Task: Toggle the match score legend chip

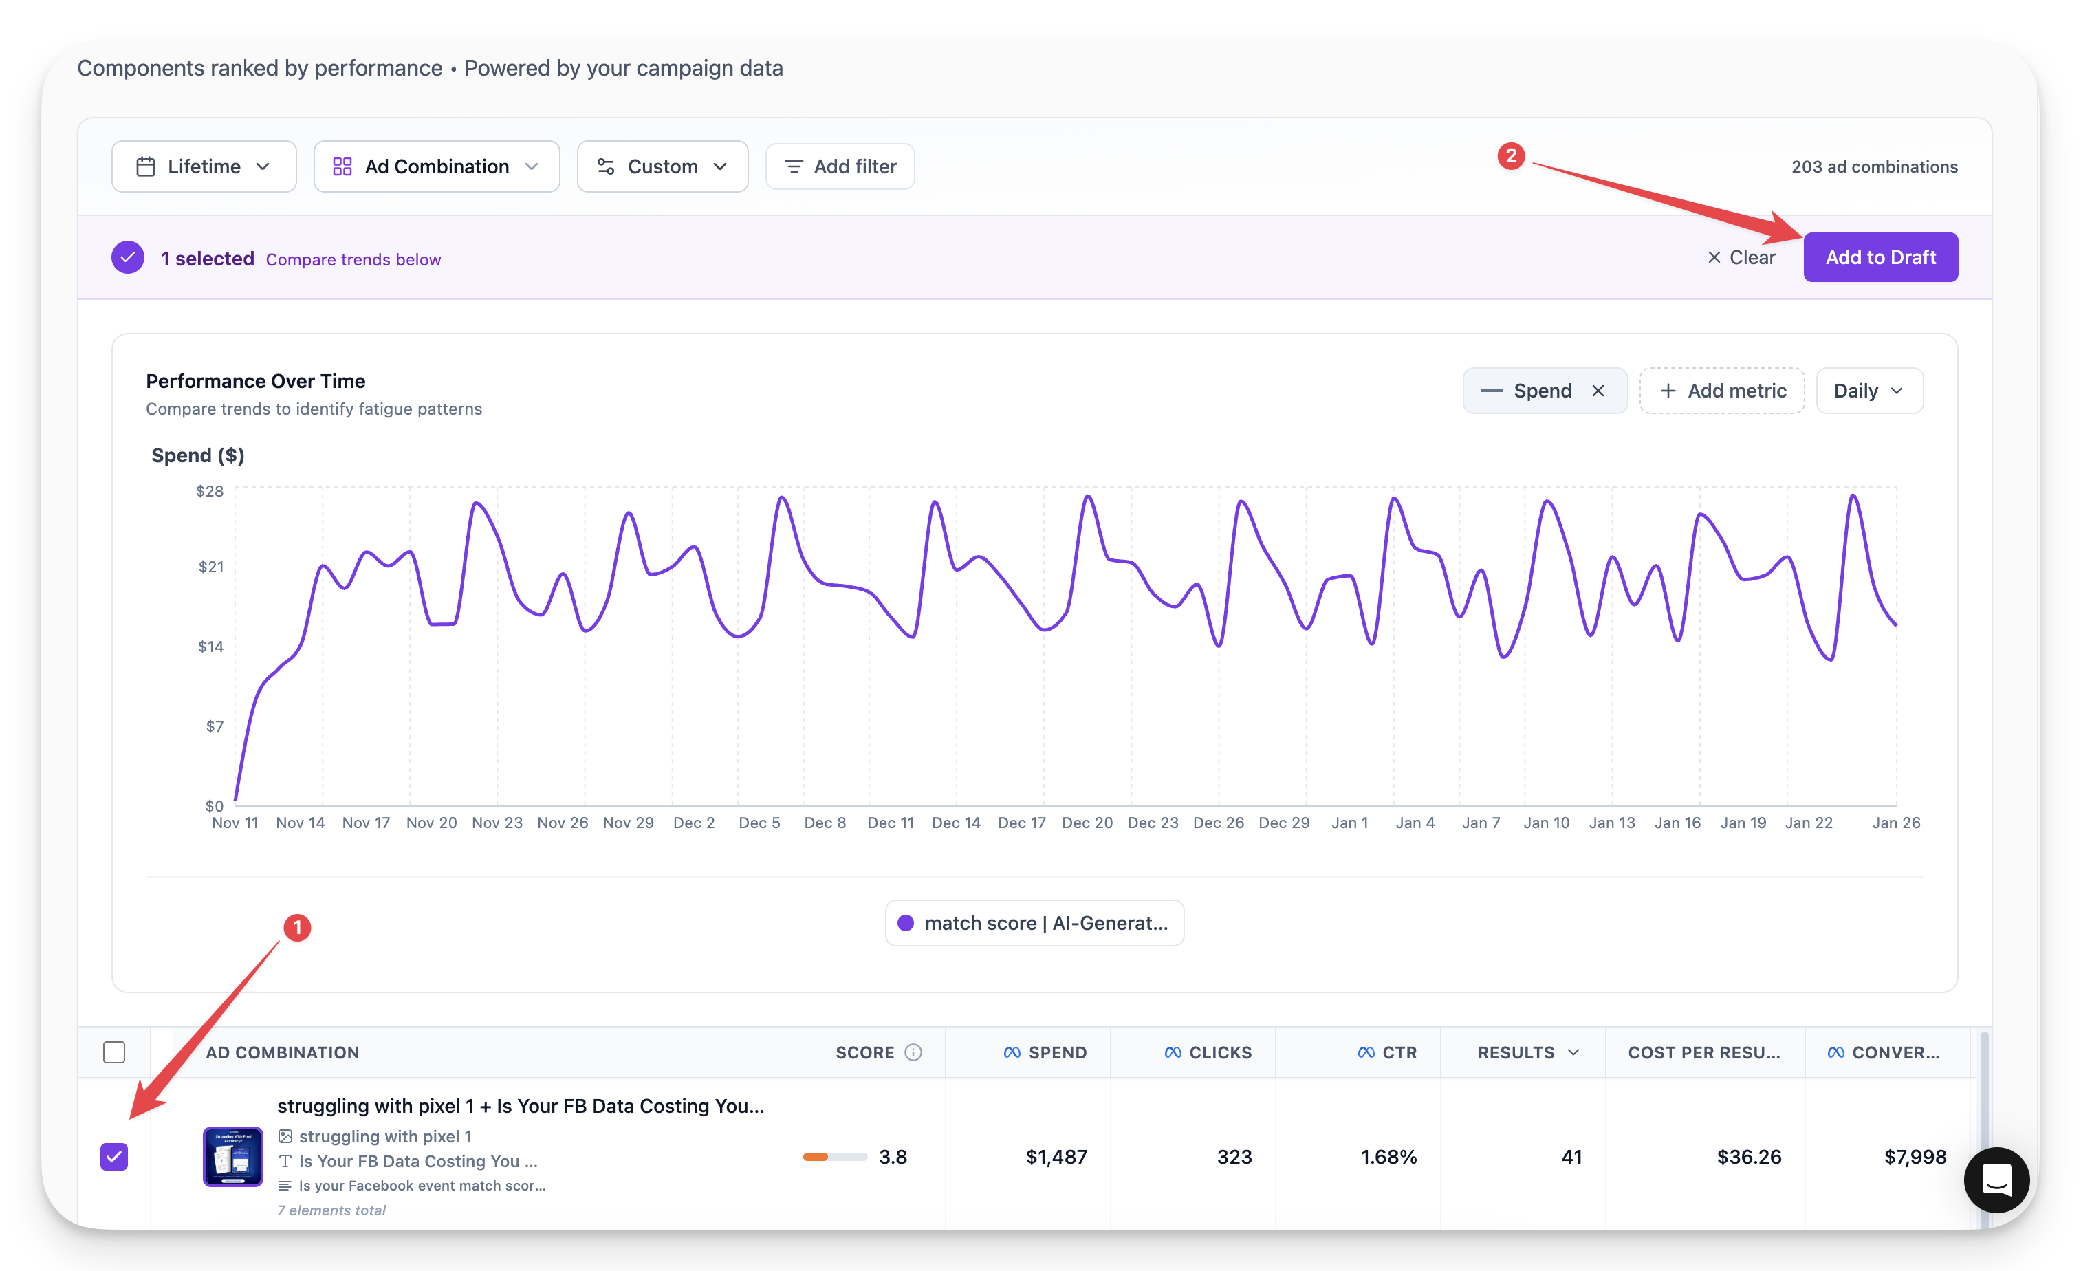Action: click(x=1034, y=923)
